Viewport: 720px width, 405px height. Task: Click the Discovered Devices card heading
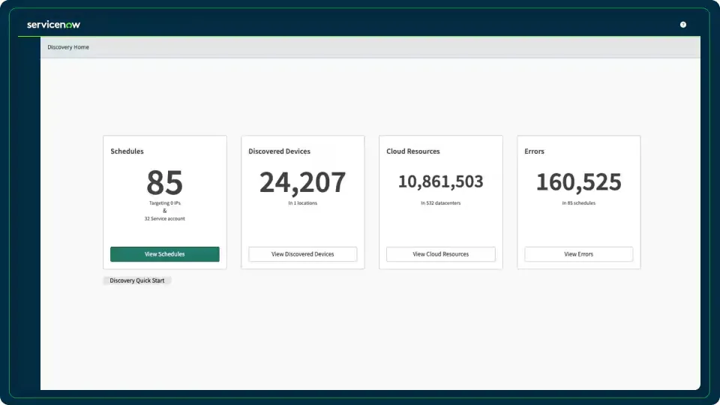pyautogui.click(x=279, y=151)
